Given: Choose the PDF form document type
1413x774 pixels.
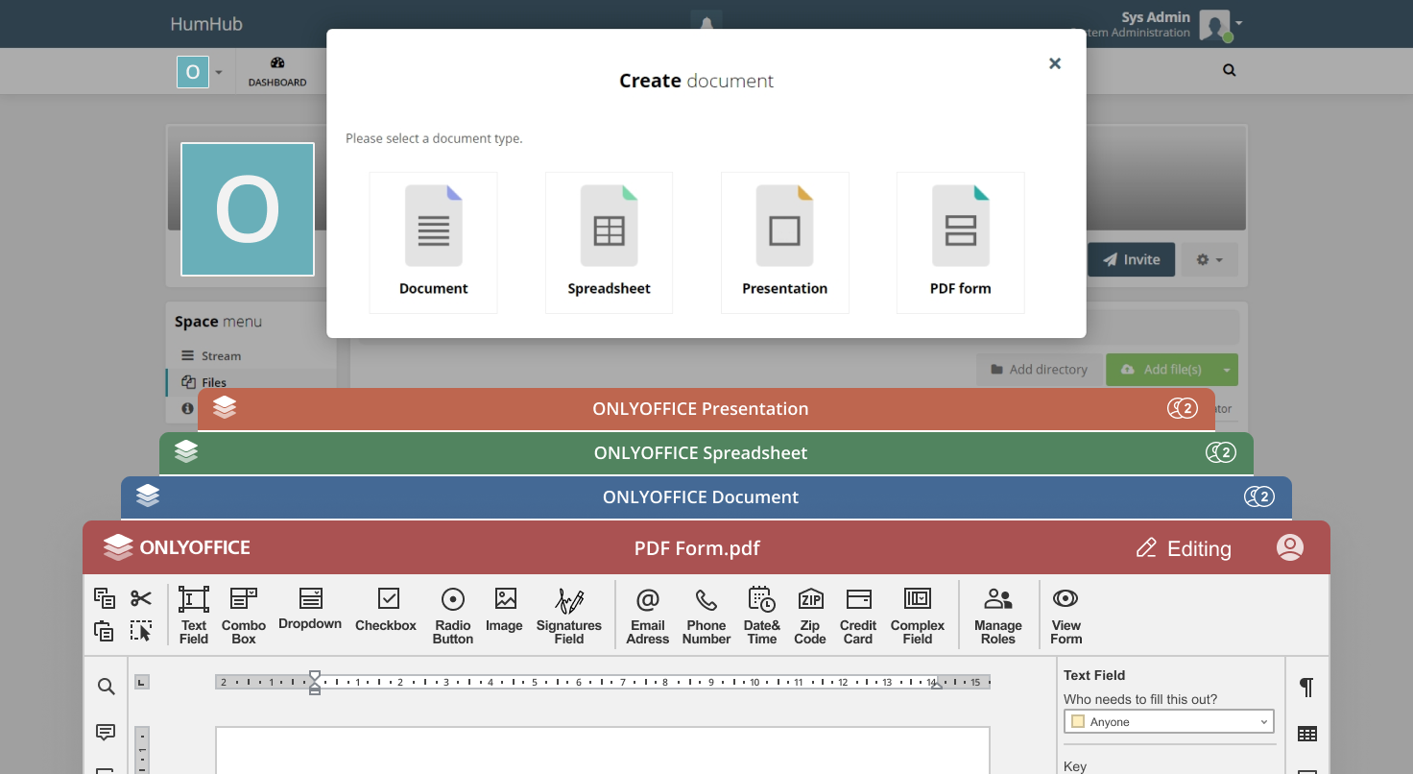Looking at the screenshot, I should click(x=960, y=243).
